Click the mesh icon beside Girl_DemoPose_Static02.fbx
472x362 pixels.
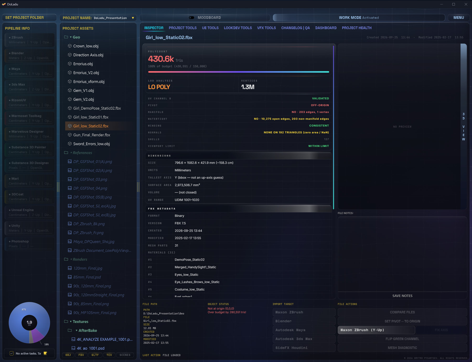tap(70, 108)
